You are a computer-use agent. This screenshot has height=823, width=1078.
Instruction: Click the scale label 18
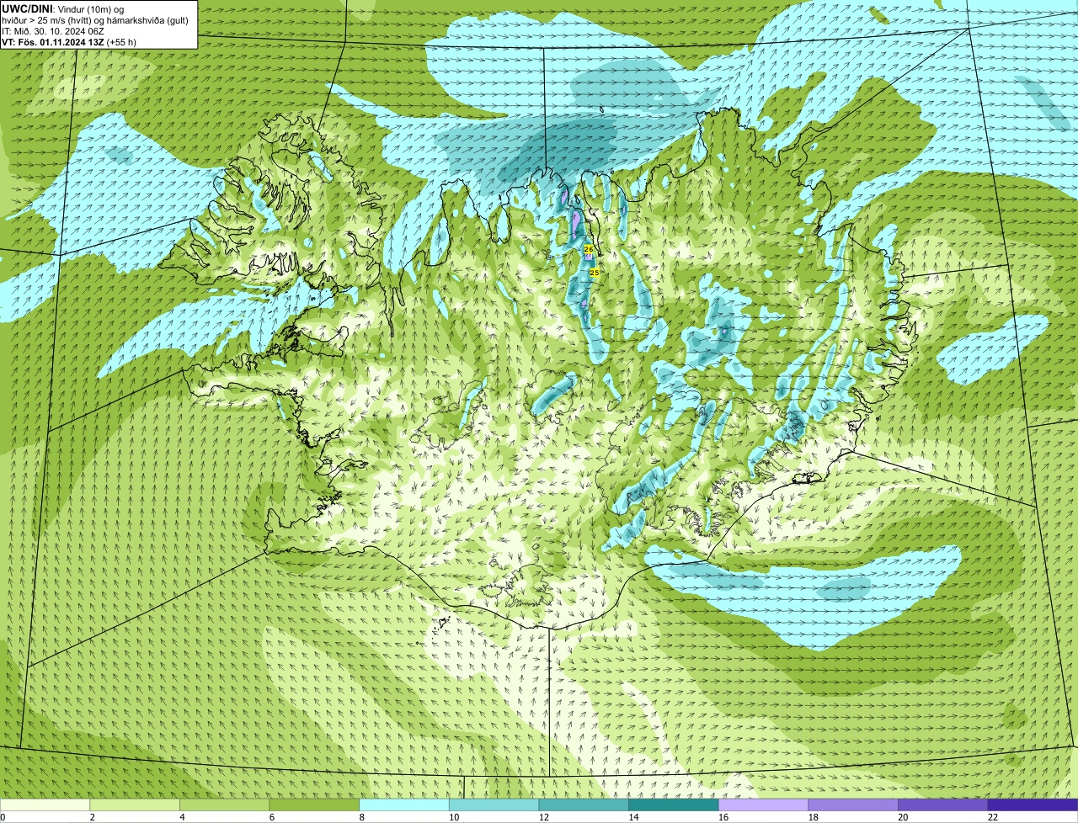[814, 817]
